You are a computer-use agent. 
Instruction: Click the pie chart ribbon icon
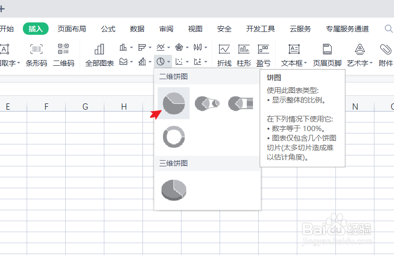(x=160, y=61)
